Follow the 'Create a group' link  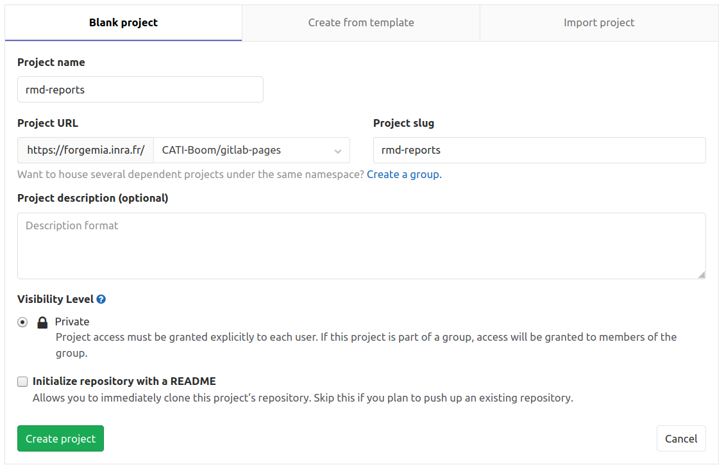coord(404,174)
